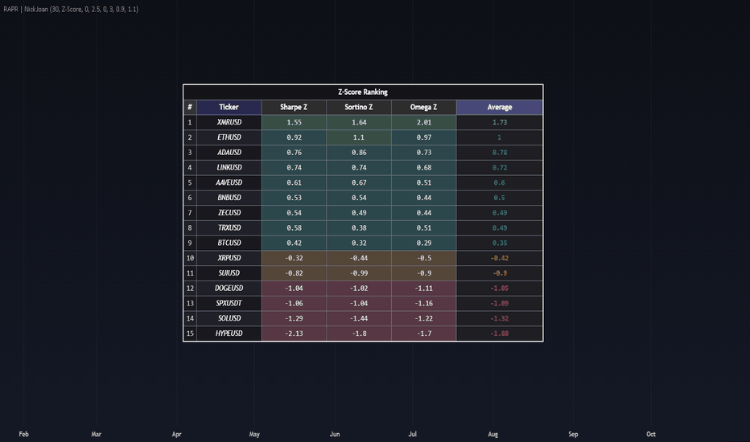Click the Ticker column header
The image size is (750, 442).
[229, 107]
